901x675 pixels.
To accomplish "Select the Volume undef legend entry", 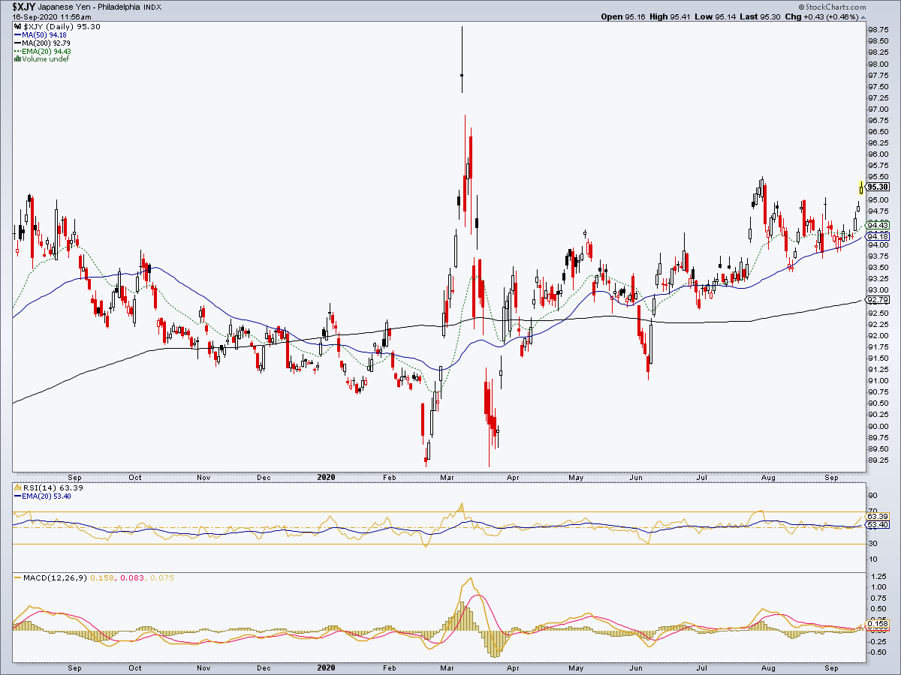I will pos(45,59).
